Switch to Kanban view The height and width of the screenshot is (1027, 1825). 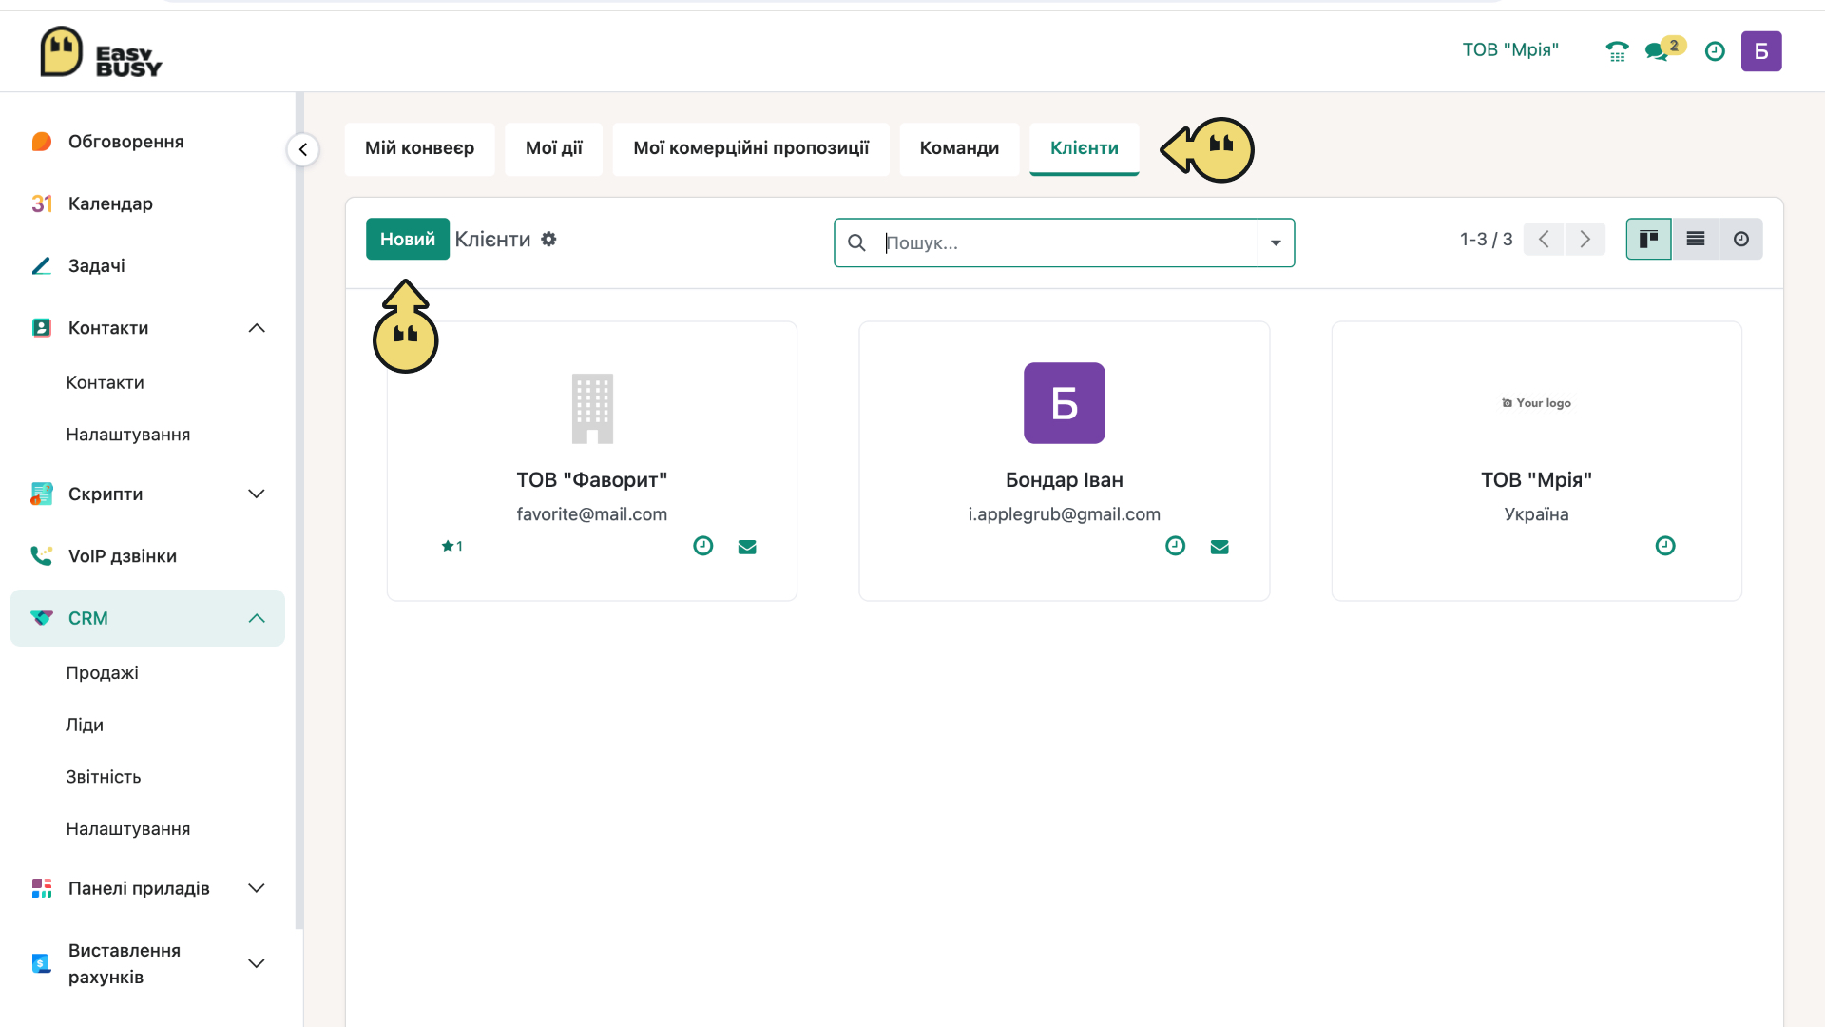tap(1648, 239)
